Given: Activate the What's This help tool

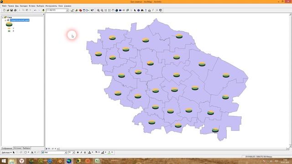Looking at the screenshot, I should tap(92, 10).
